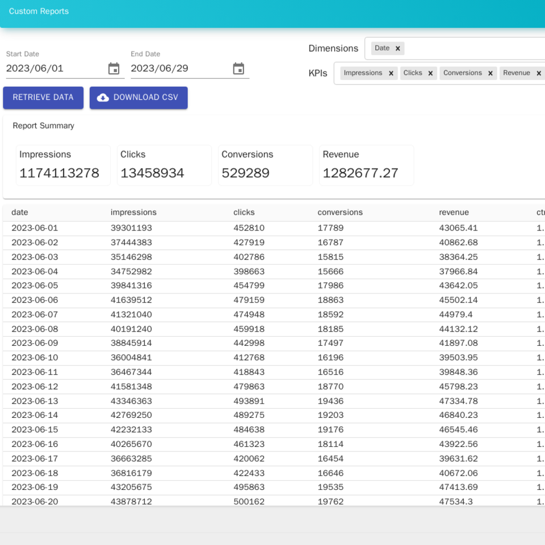Click revenue value 45798.23
The height and width of the screenshot is (545, 545).
(x=459, y=387)
